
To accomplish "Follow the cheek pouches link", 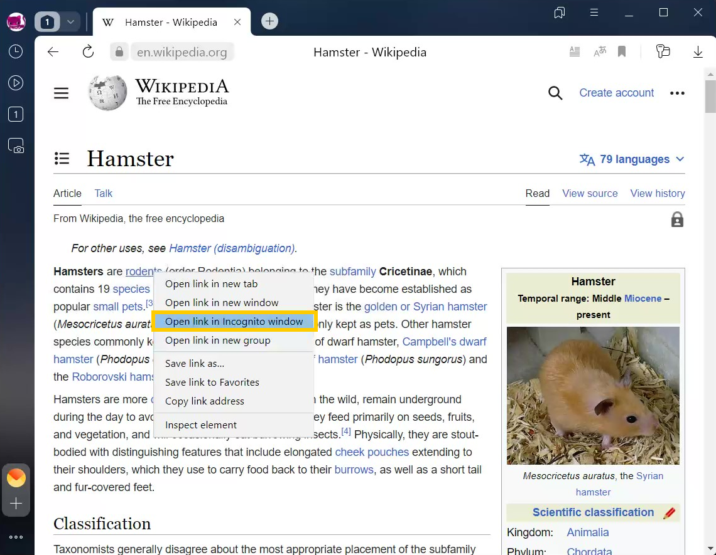I will pos(372,452).
